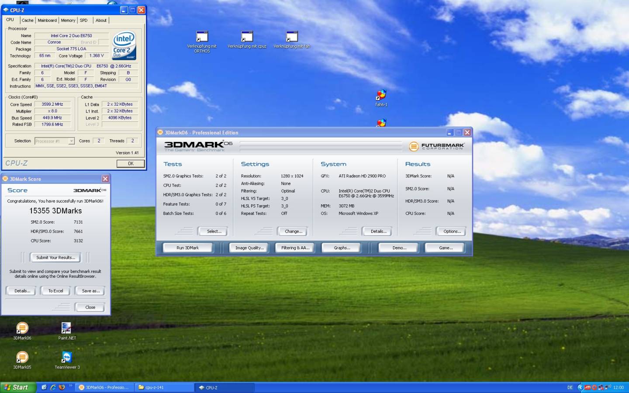Open Filtering & AA... tool
This screenshot has height=393, width=629.
[x=295, y=248]
